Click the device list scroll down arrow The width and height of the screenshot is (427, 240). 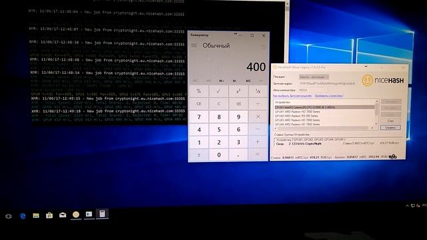click(377, 124)
